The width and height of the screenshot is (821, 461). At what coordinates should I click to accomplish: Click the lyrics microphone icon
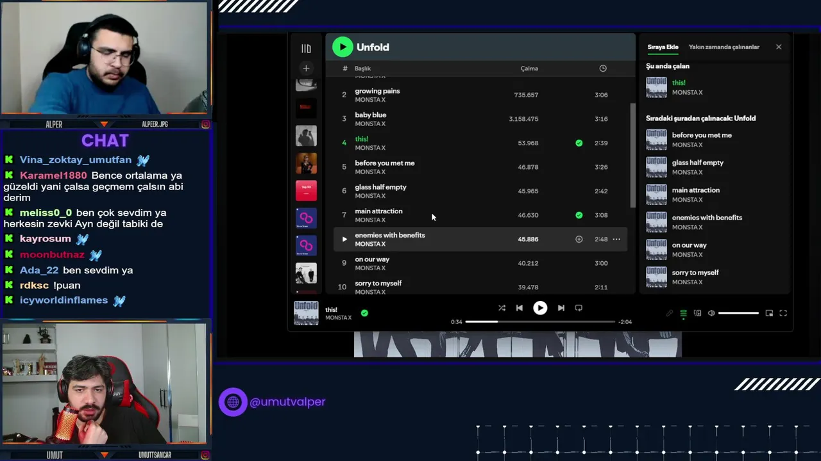pos(670,313)
